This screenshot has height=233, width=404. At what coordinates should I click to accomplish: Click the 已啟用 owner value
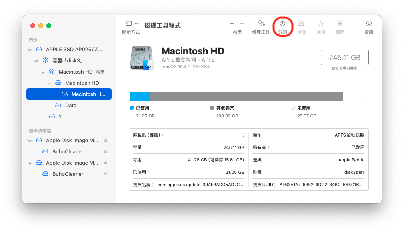click(x=358, y=147)
